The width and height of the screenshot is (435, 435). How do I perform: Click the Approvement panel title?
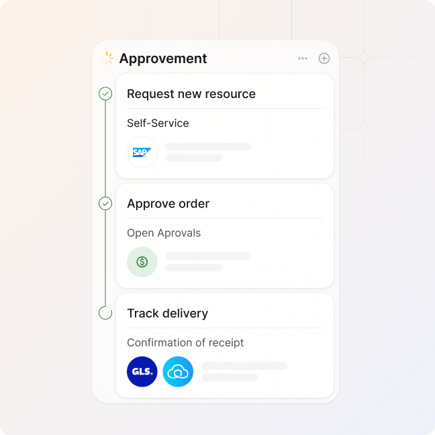(163, 58)
